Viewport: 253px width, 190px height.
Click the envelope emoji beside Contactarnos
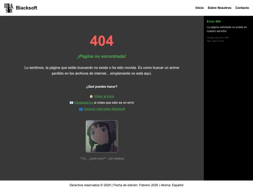[x=71, y=103]
